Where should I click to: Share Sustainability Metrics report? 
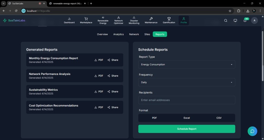click(x=113, y=92)
